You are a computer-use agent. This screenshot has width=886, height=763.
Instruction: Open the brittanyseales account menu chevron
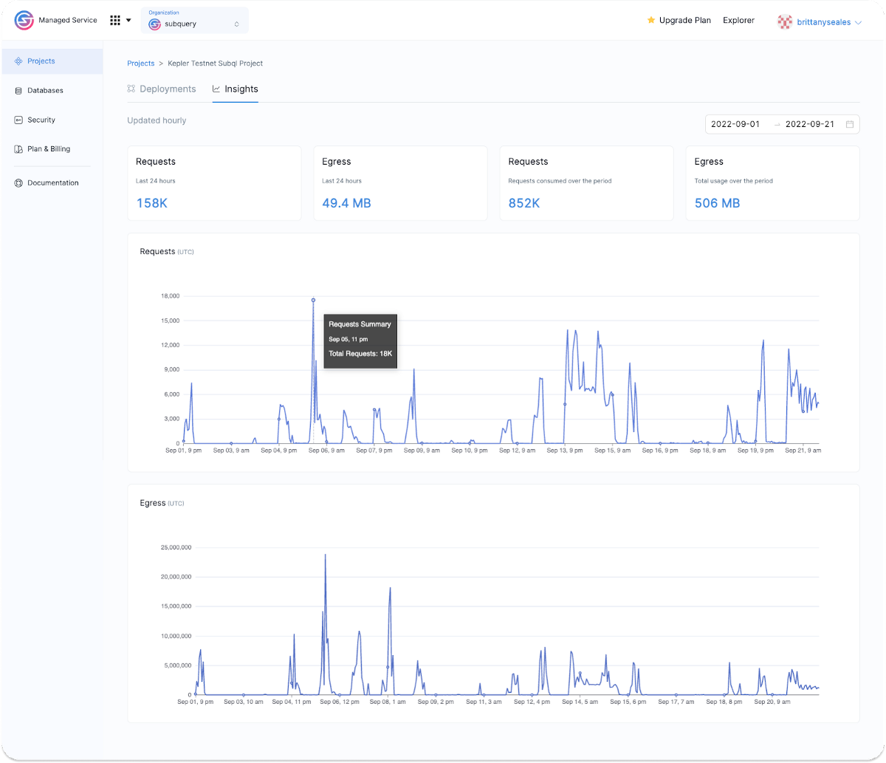858,23
